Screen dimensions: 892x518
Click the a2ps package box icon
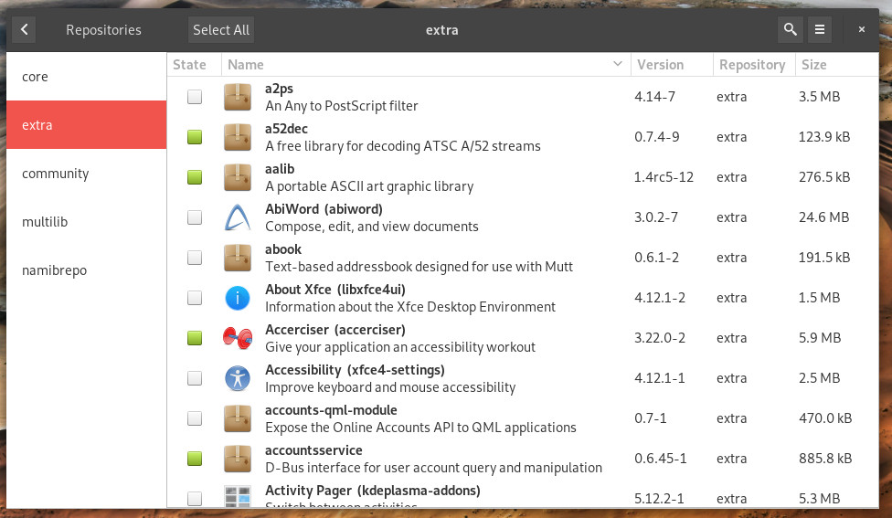(x=238, y=97)
